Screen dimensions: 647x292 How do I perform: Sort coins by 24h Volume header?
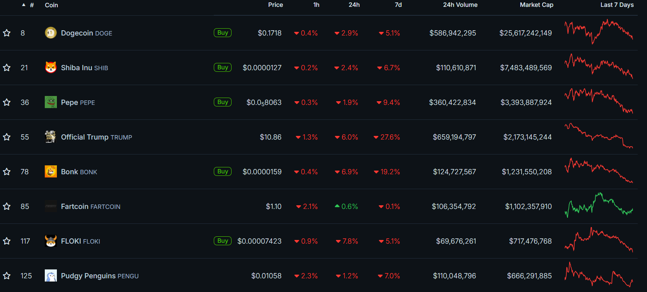click(x=460, y=5)
